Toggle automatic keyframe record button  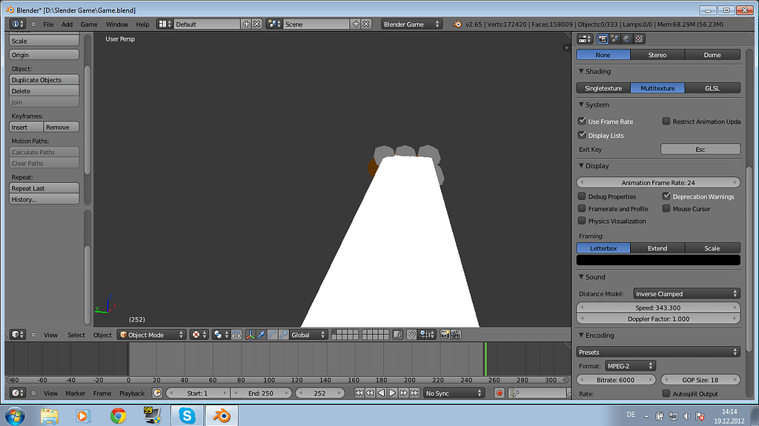[x=500, y=393]
